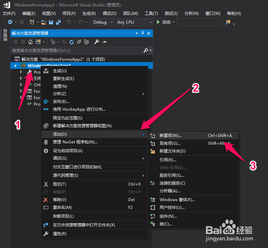
Task: Select the solution 'WindowsFormsApp2' root row
Action: click(82, 59)
